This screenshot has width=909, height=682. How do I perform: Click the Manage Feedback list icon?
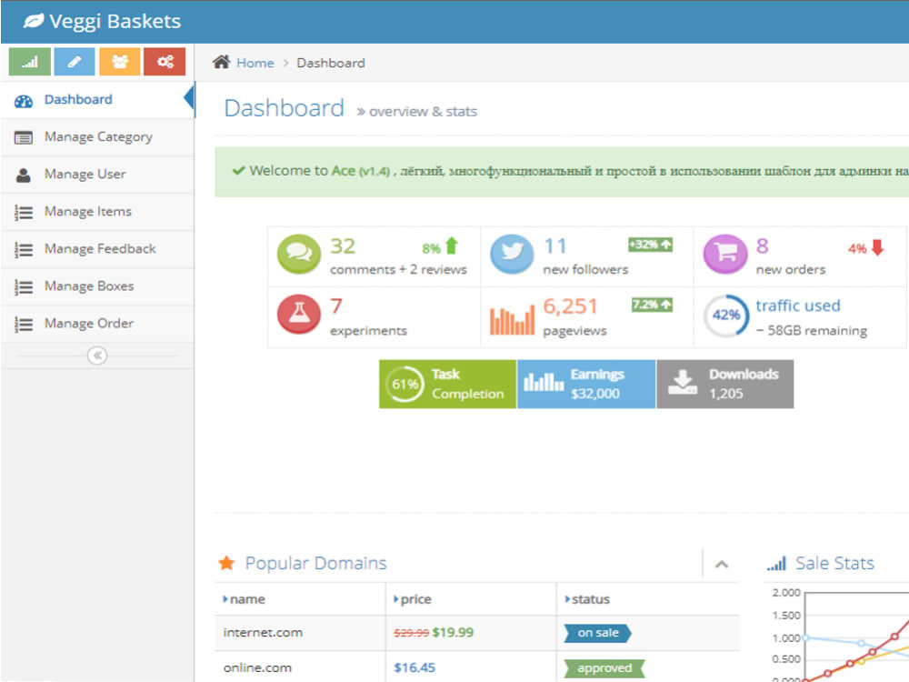(24, 249)
